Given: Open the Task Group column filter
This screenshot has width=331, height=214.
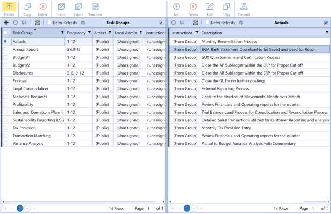Looking at the screenshot, I should click(x=62, y=33).
